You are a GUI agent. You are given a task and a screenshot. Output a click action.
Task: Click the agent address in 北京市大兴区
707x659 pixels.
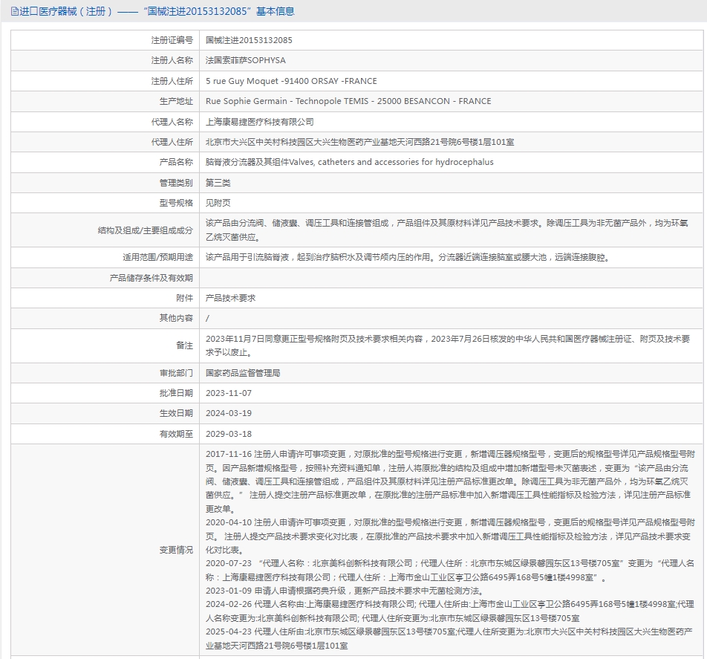tap(359, 142)
